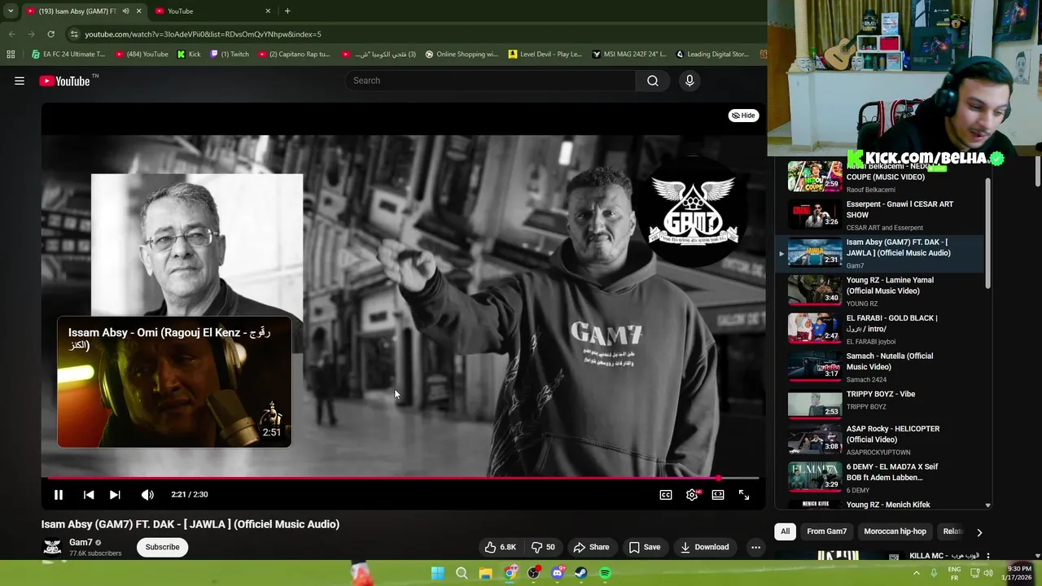Viewport: 1042px width, 586px height.
Task: Open the YouTube hamburger guide menu
Action: click(x=20, y=81)
